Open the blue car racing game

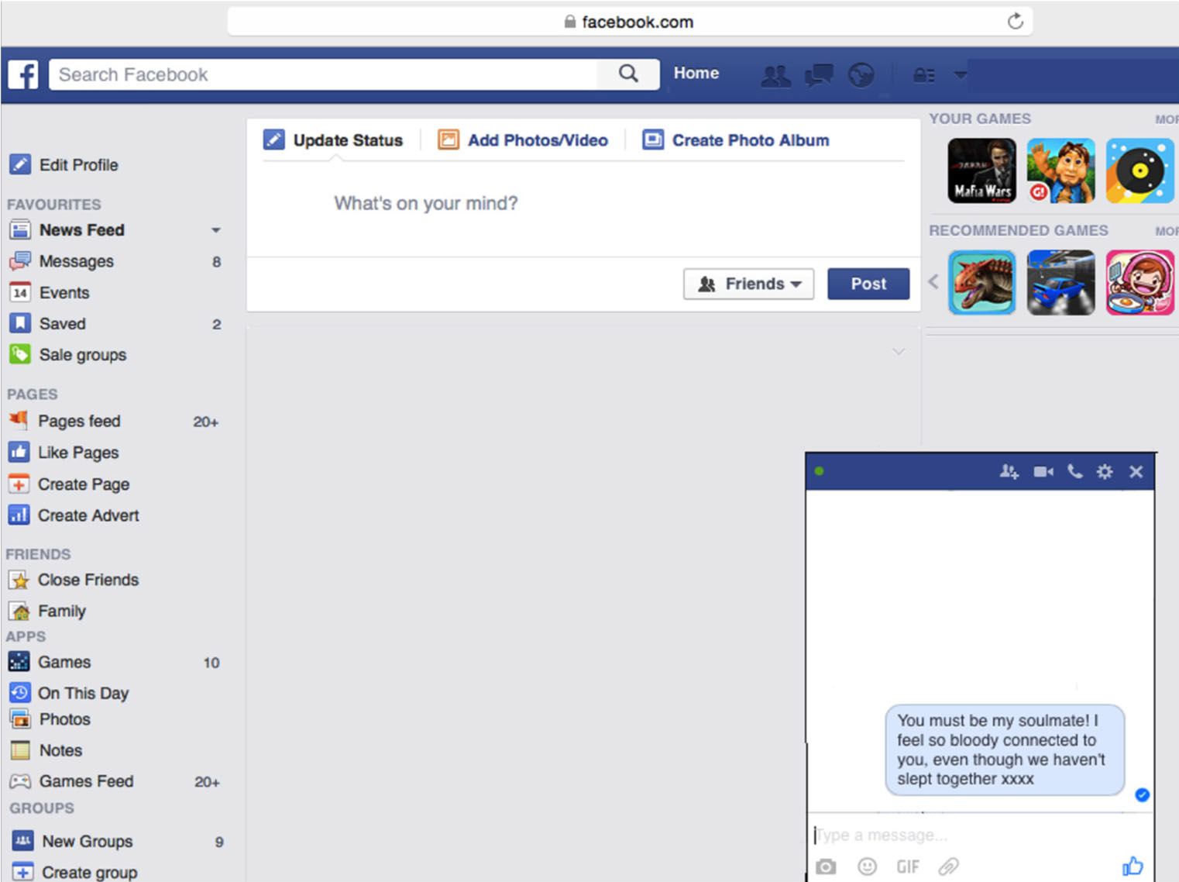(x=1060, y=283)
